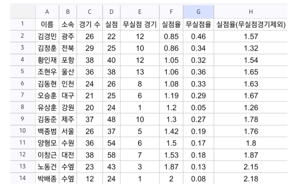Click the cell containing 김경민
Viewport: 297px width, 188px height.
pyautogui.click(x=47, y=36)
